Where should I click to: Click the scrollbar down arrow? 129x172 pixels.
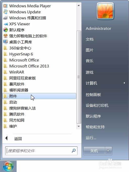click(x=79, y=126)
